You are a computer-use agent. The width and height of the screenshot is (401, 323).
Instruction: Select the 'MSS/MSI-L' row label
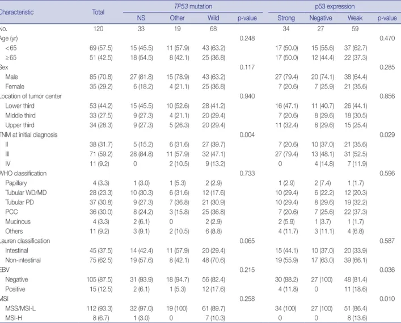20,309
